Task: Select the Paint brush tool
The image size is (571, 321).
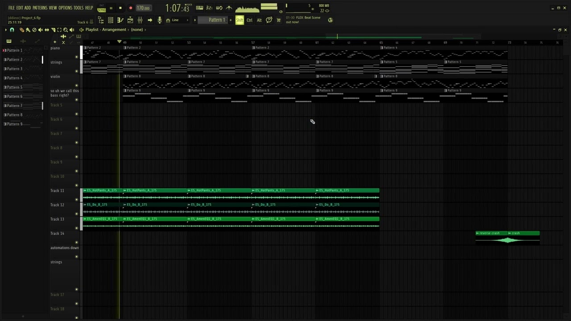Action: (x=28, y=30)
